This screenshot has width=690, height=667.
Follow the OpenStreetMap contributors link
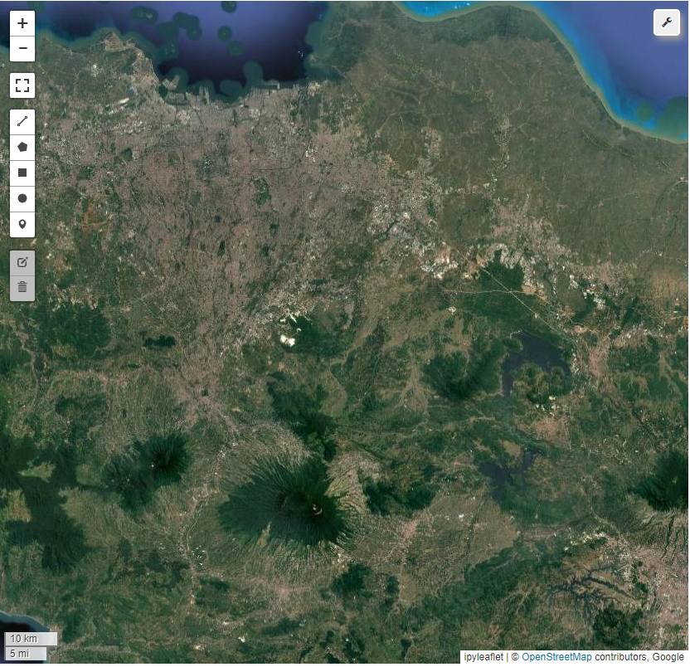[556, 657]
